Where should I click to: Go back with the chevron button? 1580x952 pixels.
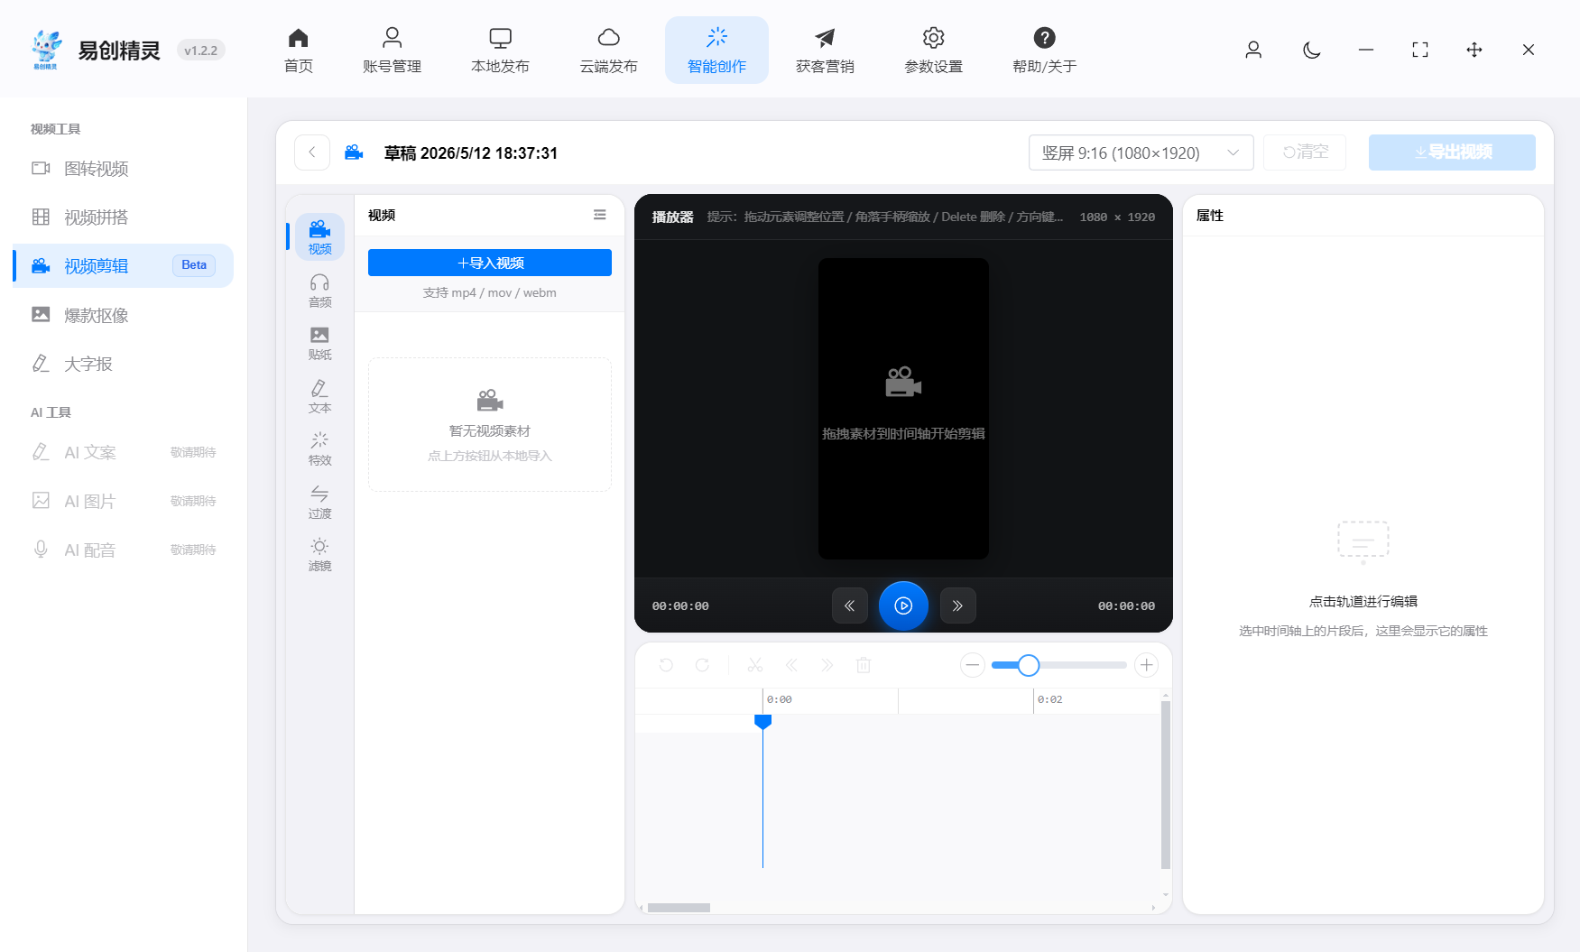coord(312,153)
